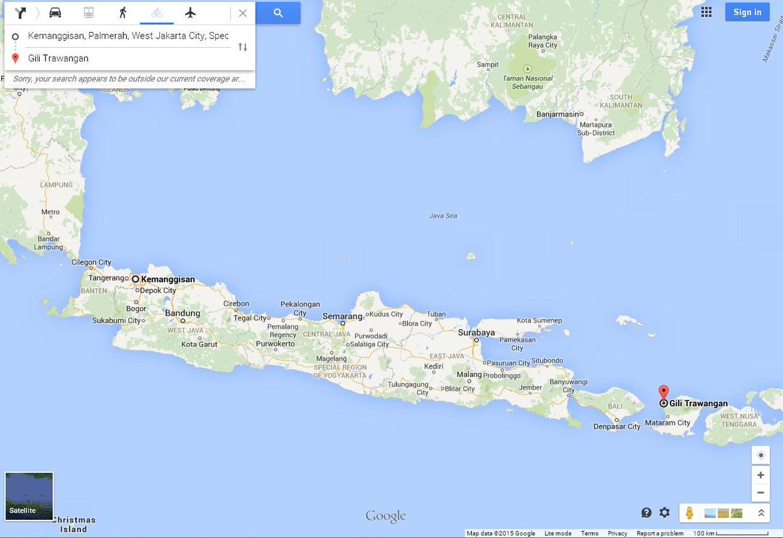Screen dimensions: 783x538
Task: Select the driving directions car icon
Action: point(55,12)
